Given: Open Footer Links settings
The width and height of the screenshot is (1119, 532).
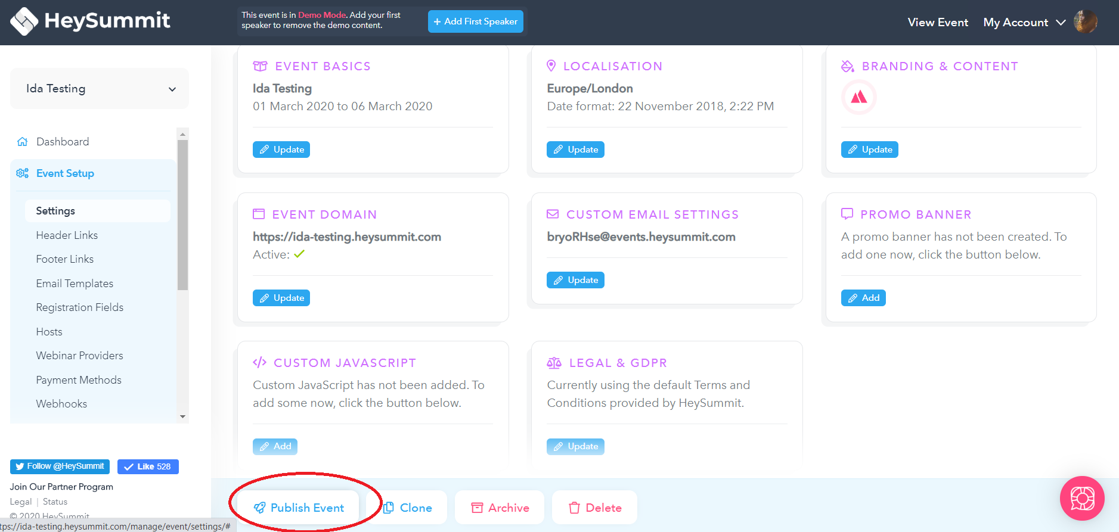Looking at the screenshot, I should point(65,259).
